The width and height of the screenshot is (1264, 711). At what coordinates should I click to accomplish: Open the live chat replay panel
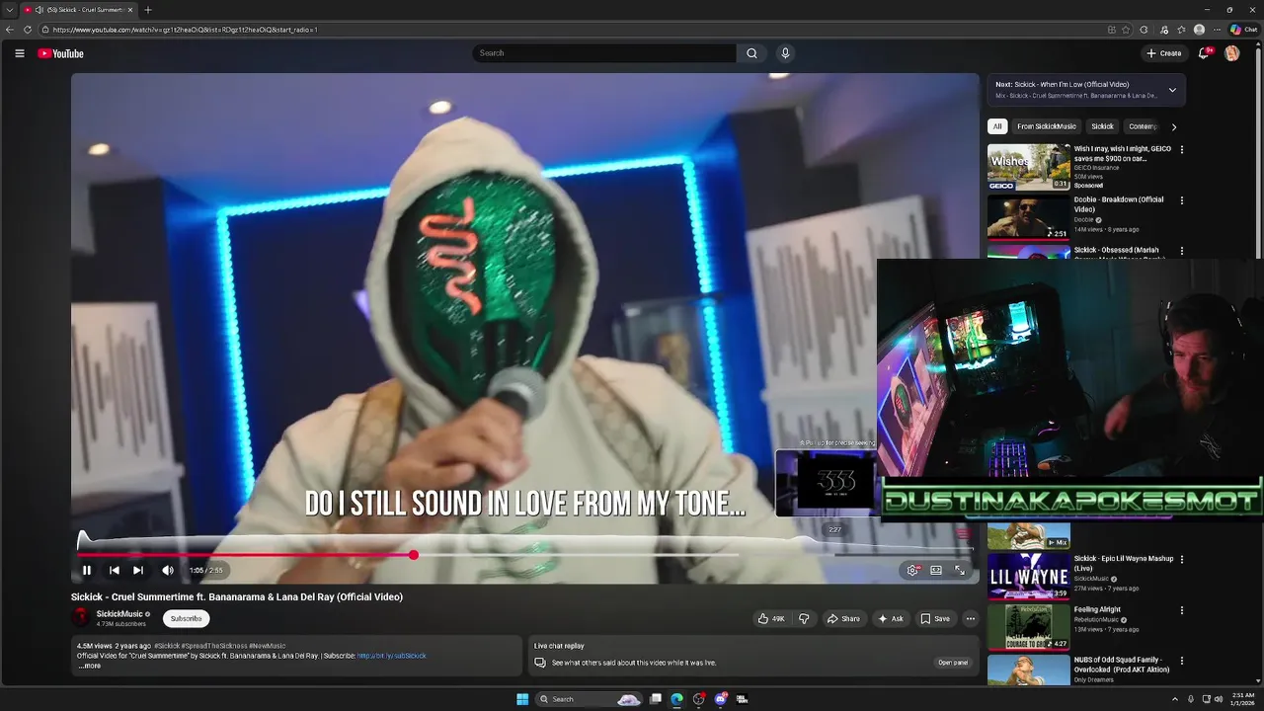[x=952, y=663]
